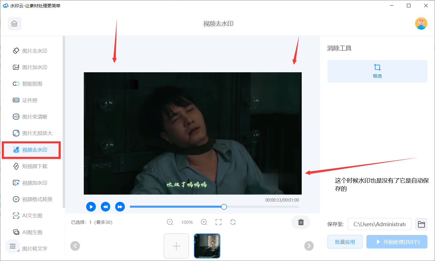Open 图片去水印 in sidebar

click(30, 51)
